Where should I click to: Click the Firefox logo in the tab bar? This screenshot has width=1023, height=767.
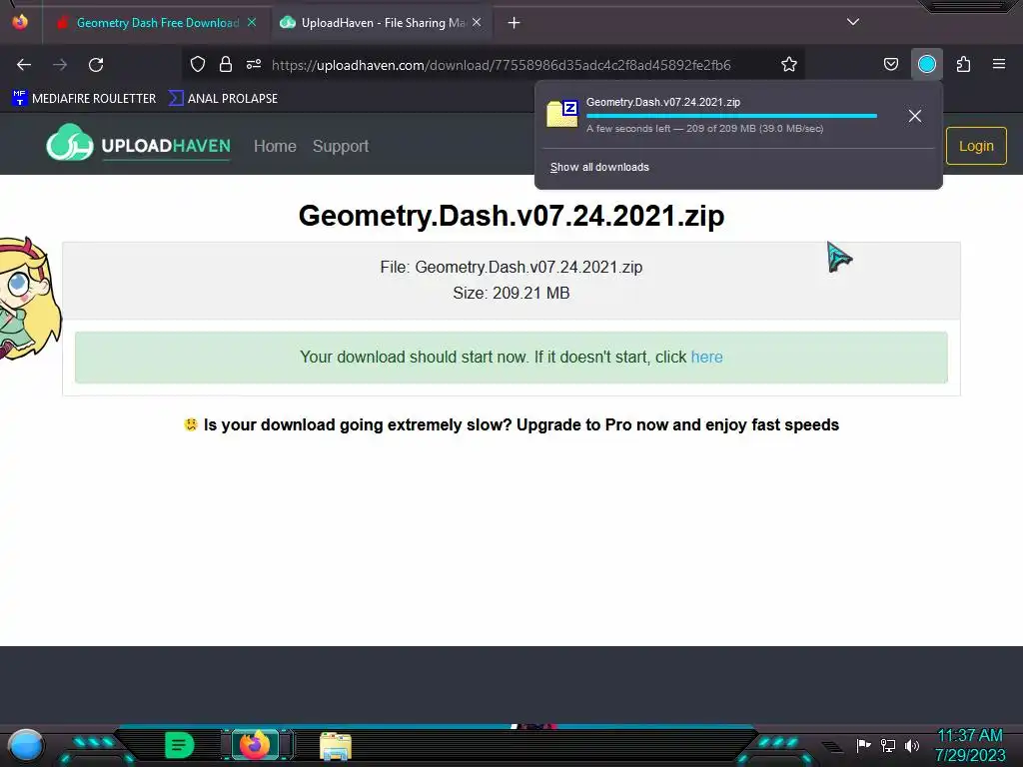(20, 22)
